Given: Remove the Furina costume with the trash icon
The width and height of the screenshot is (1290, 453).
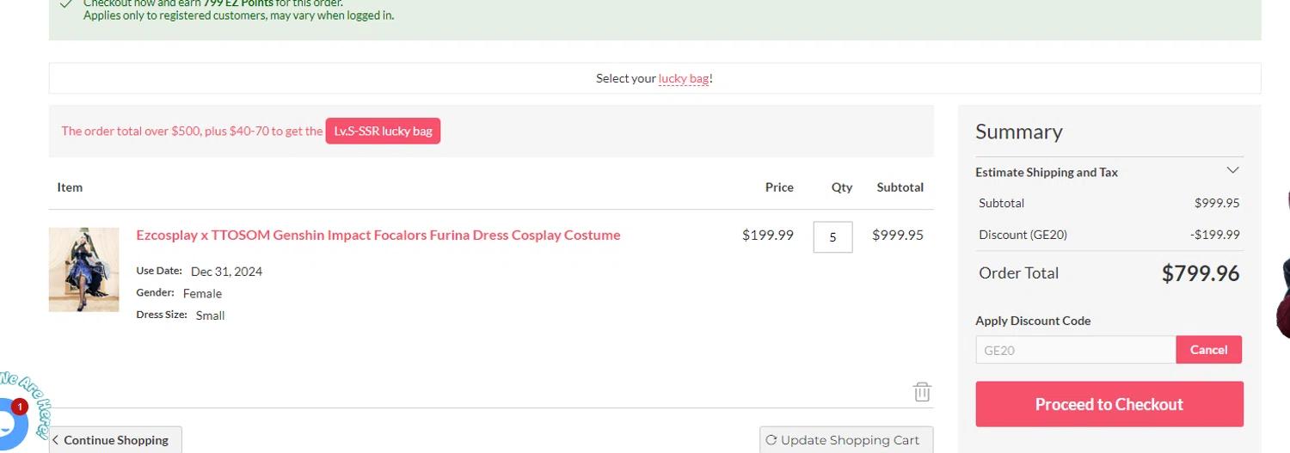Looking at the screenshot, I should (x=922, y=392).
